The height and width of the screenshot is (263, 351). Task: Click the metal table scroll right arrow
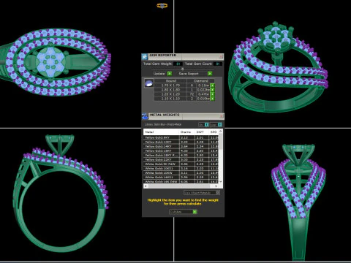pos(216,186)
